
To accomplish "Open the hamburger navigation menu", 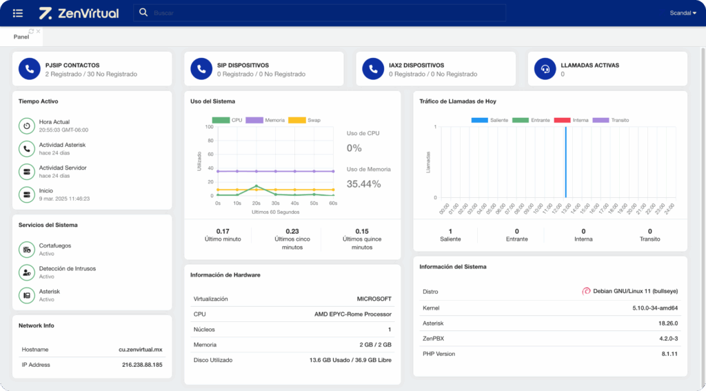I will coord(18,13).
